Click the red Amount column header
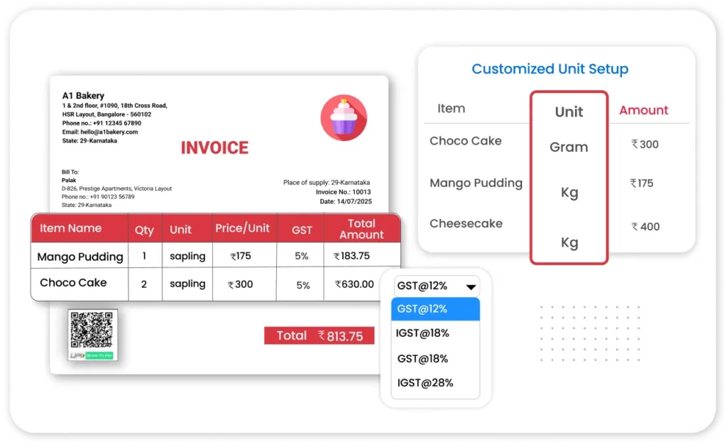 click(643, 110)
